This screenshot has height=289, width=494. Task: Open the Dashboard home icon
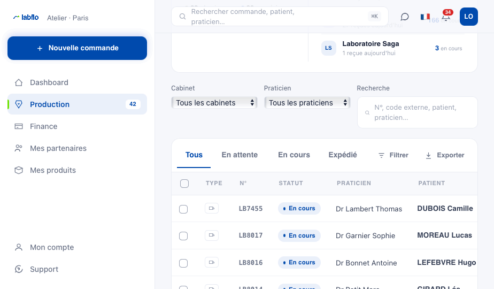point(19,82)
